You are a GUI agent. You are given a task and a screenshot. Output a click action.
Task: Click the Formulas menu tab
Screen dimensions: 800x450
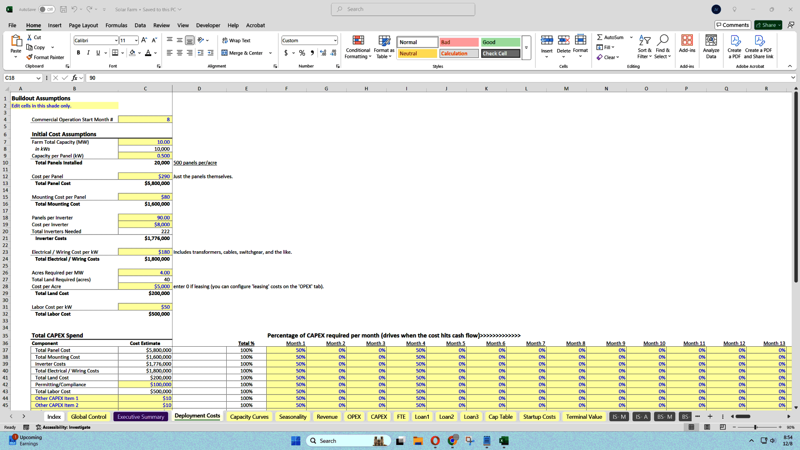(x=117, y=25)
